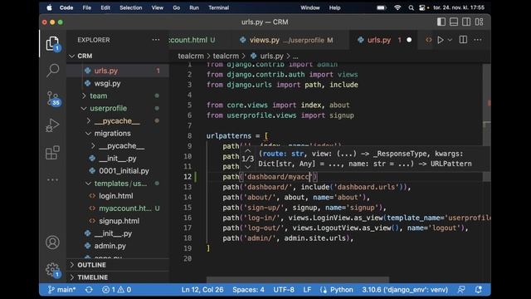Screen dimensions: 531x299
Task: Toggle the bottom panel layout icon
Action: (x=454, y=22)
